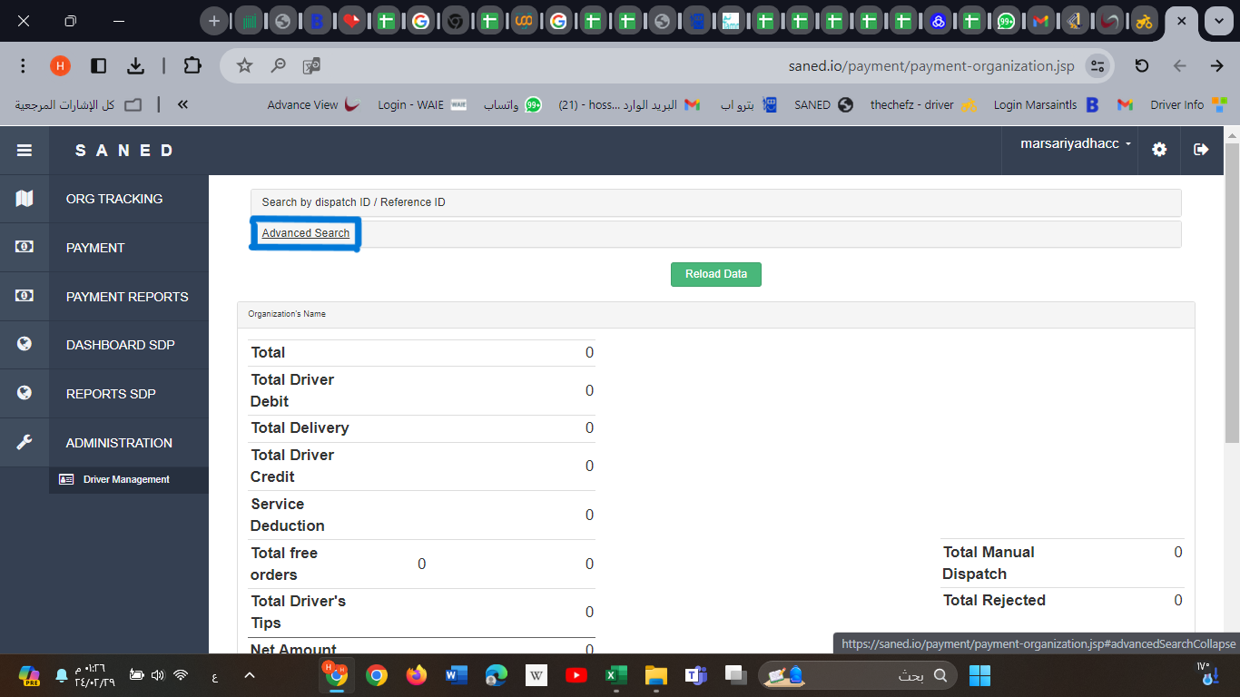
Task: Click the DASHBOARD SDP globe icon
Action: tap(25, 345)
